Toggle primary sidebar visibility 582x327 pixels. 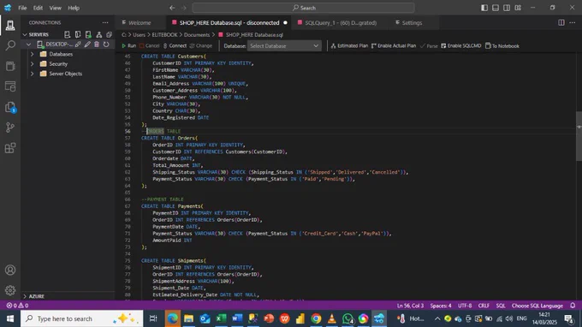point(484,8)
